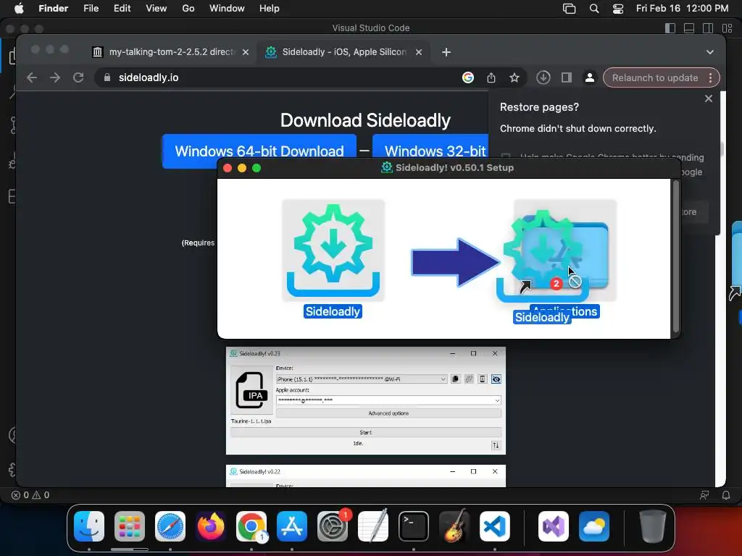Open Visual Studio Code in the Dock

click(495, 526)
